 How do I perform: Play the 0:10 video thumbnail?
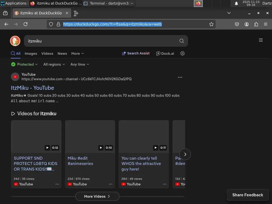pos(90,137)
